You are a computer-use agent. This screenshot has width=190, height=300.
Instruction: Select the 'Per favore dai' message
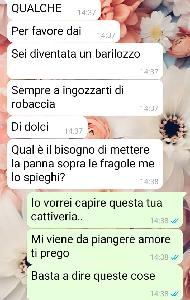click(64, 31)
